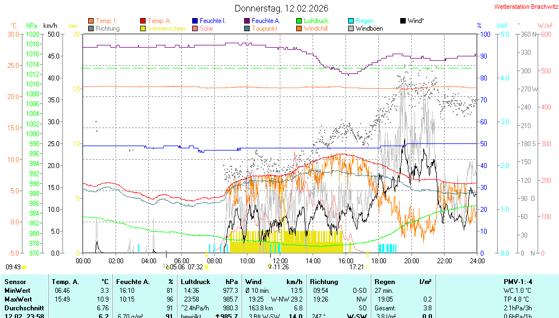This screenshot has height=318, width=559.
Task: Click the Solar legend label
Action: point(206,28)
